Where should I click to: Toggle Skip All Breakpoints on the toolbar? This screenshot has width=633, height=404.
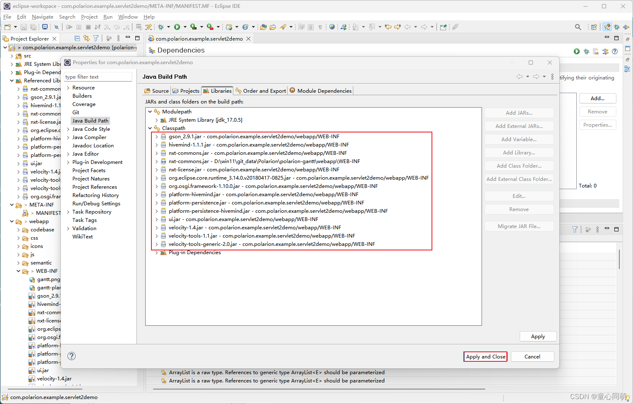point(57,26)
